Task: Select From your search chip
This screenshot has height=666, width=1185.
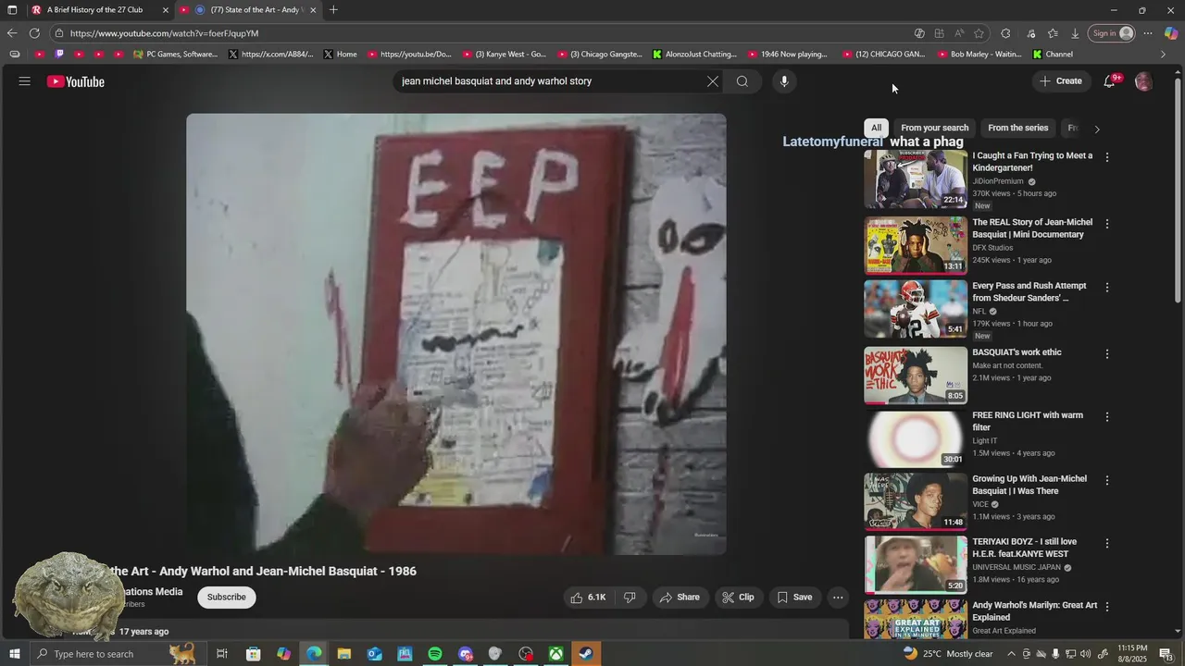Action: coord(935,128)
